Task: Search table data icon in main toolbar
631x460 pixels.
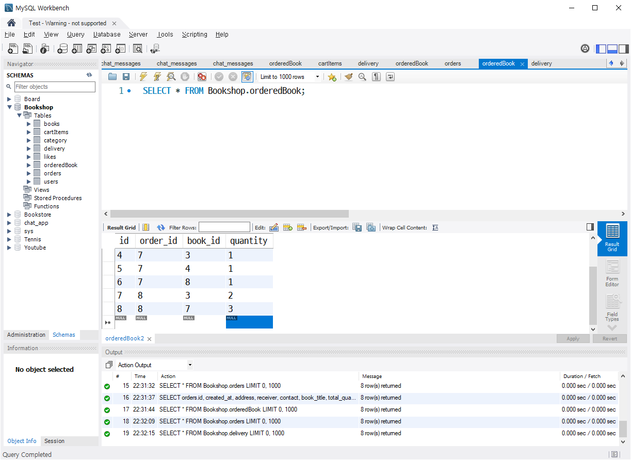Action: click(x=138, y=48)
